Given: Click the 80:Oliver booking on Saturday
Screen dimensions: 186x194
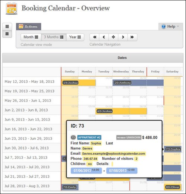Looking at the screenshot, I should [x=173, y=187].
